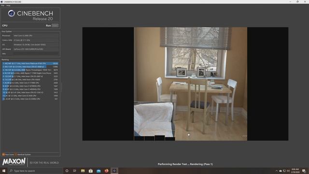Click the taskbar search box
The height and width of the screenshot is (174, 309).
35,171
